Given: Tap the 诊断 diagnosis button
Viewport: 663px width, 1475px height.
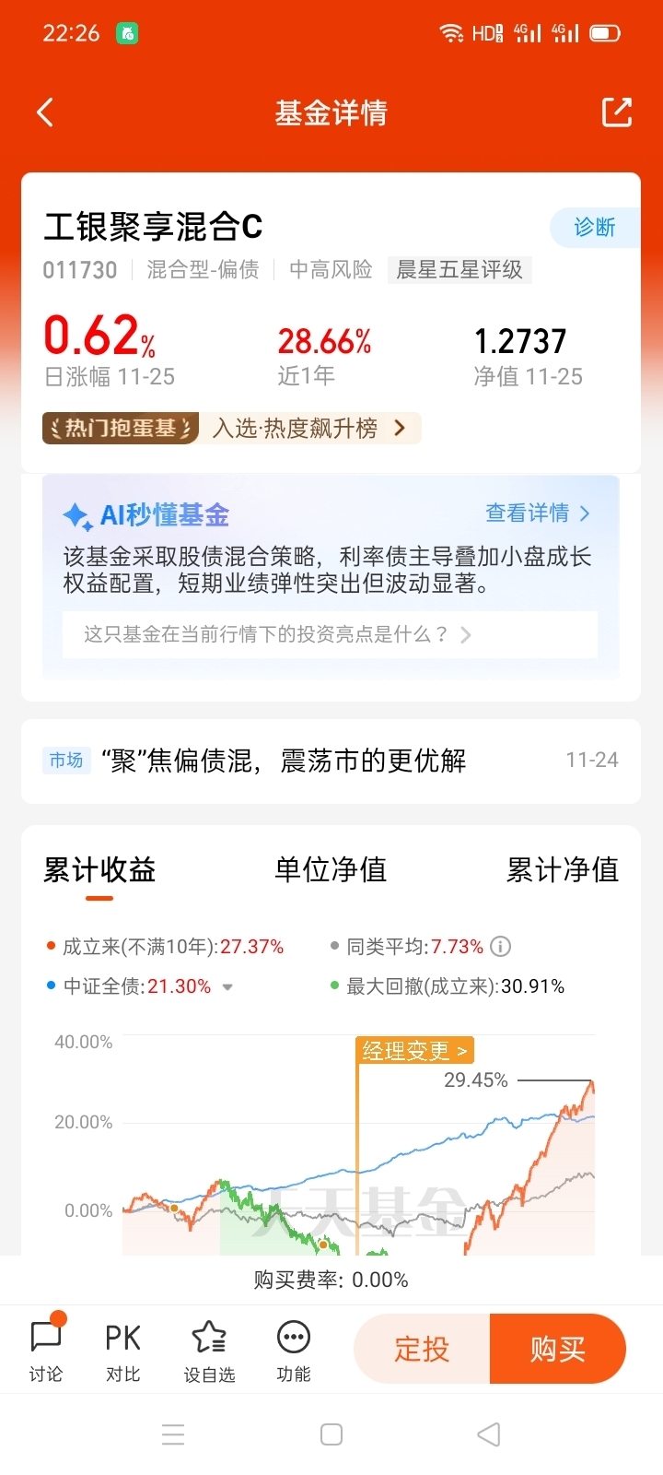Looking at the screenshot, I should tap(594, 228).
